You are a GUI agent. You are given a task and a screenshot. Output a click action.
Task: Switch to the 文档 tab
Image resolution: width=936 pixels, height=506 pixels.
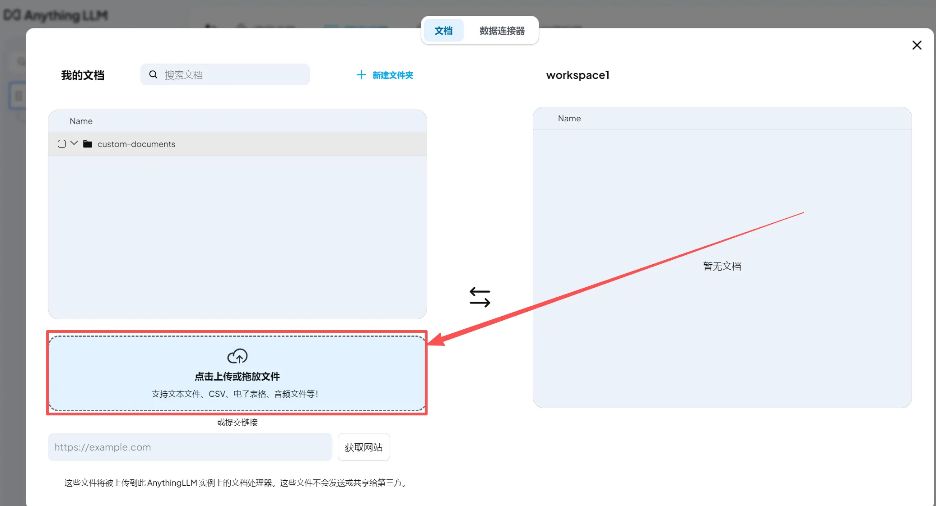443,31
